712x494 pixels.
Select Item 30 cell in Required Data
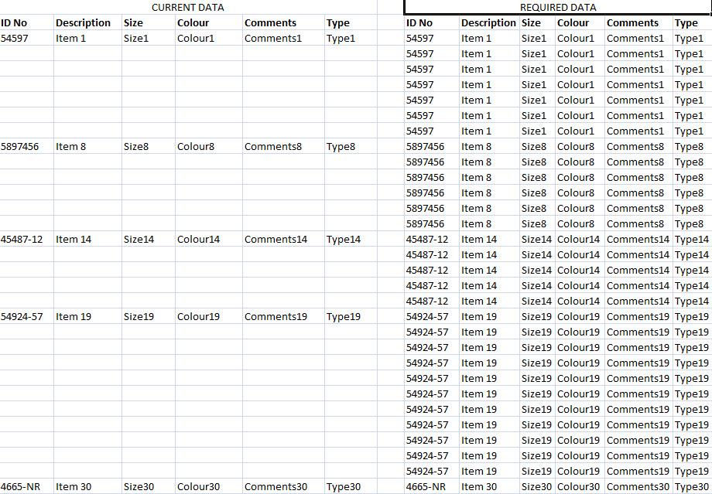tap(479, 486)
